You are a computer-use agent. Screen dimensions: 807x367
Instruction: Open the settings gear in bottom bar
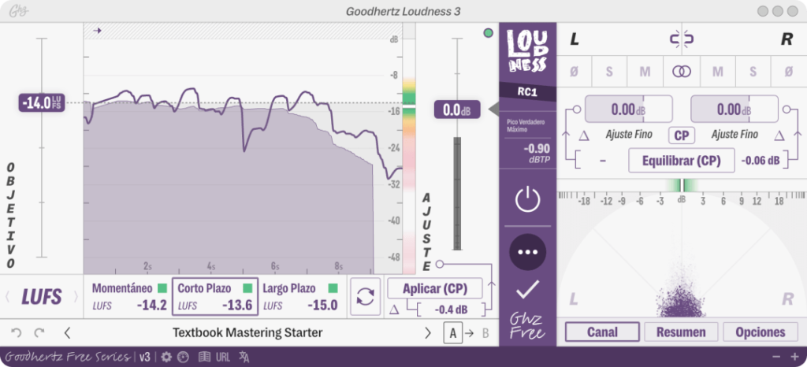point(165,357)
